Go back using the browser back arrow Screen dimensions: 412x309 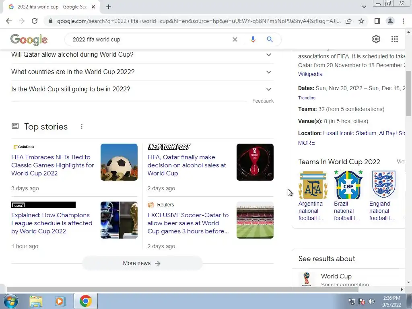pos(9,21)
